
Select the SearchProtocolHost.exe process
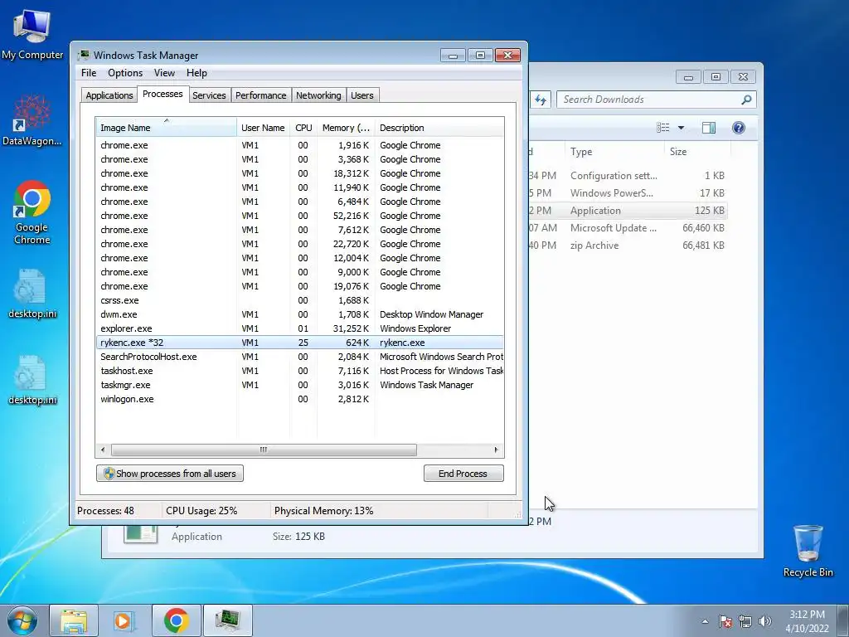pos(299,357)
